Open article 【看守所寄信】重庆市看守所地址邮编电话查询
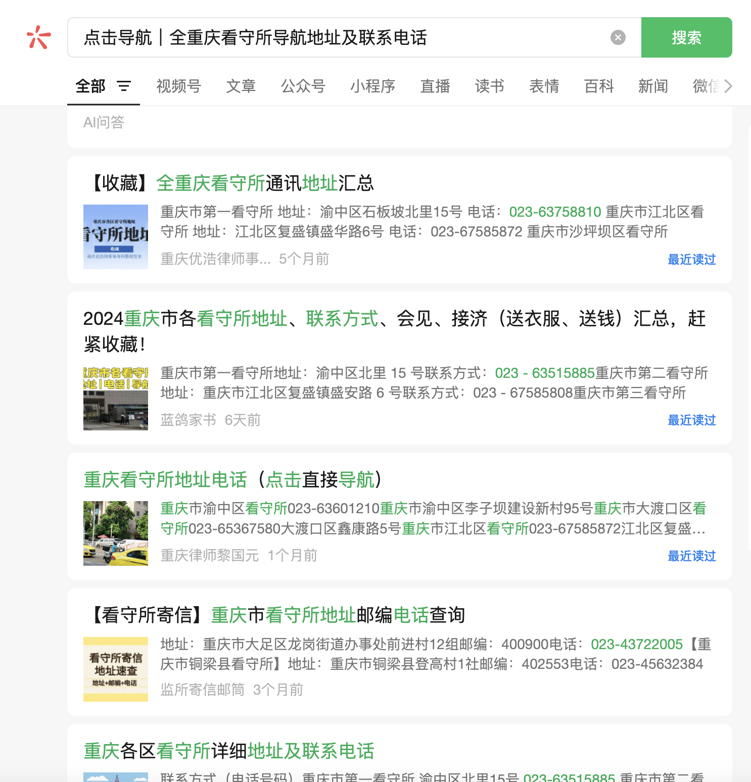The height and width of the screenshot is (782, 751). [274, 615]
